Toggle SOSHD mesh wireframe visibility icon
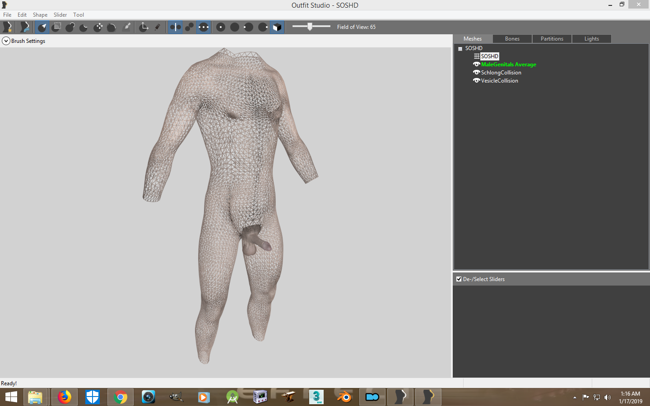Image resolution: width=650 pixels, height=406 pixels. click(477, 56)
